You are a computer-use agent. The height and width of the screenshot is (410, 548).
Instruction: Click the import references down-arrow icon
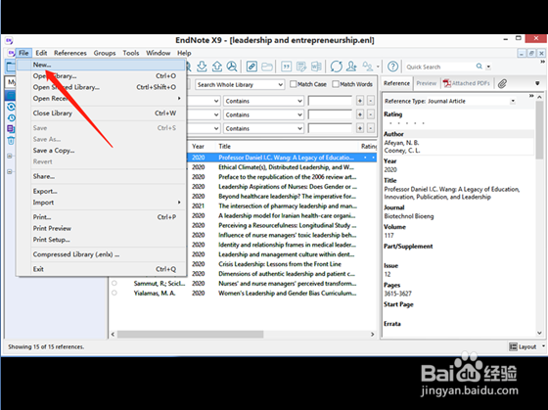[202, 67]
